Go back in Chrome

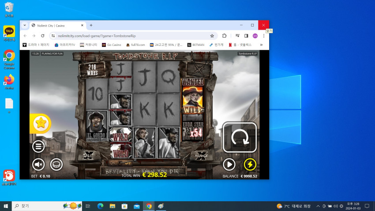25,36
